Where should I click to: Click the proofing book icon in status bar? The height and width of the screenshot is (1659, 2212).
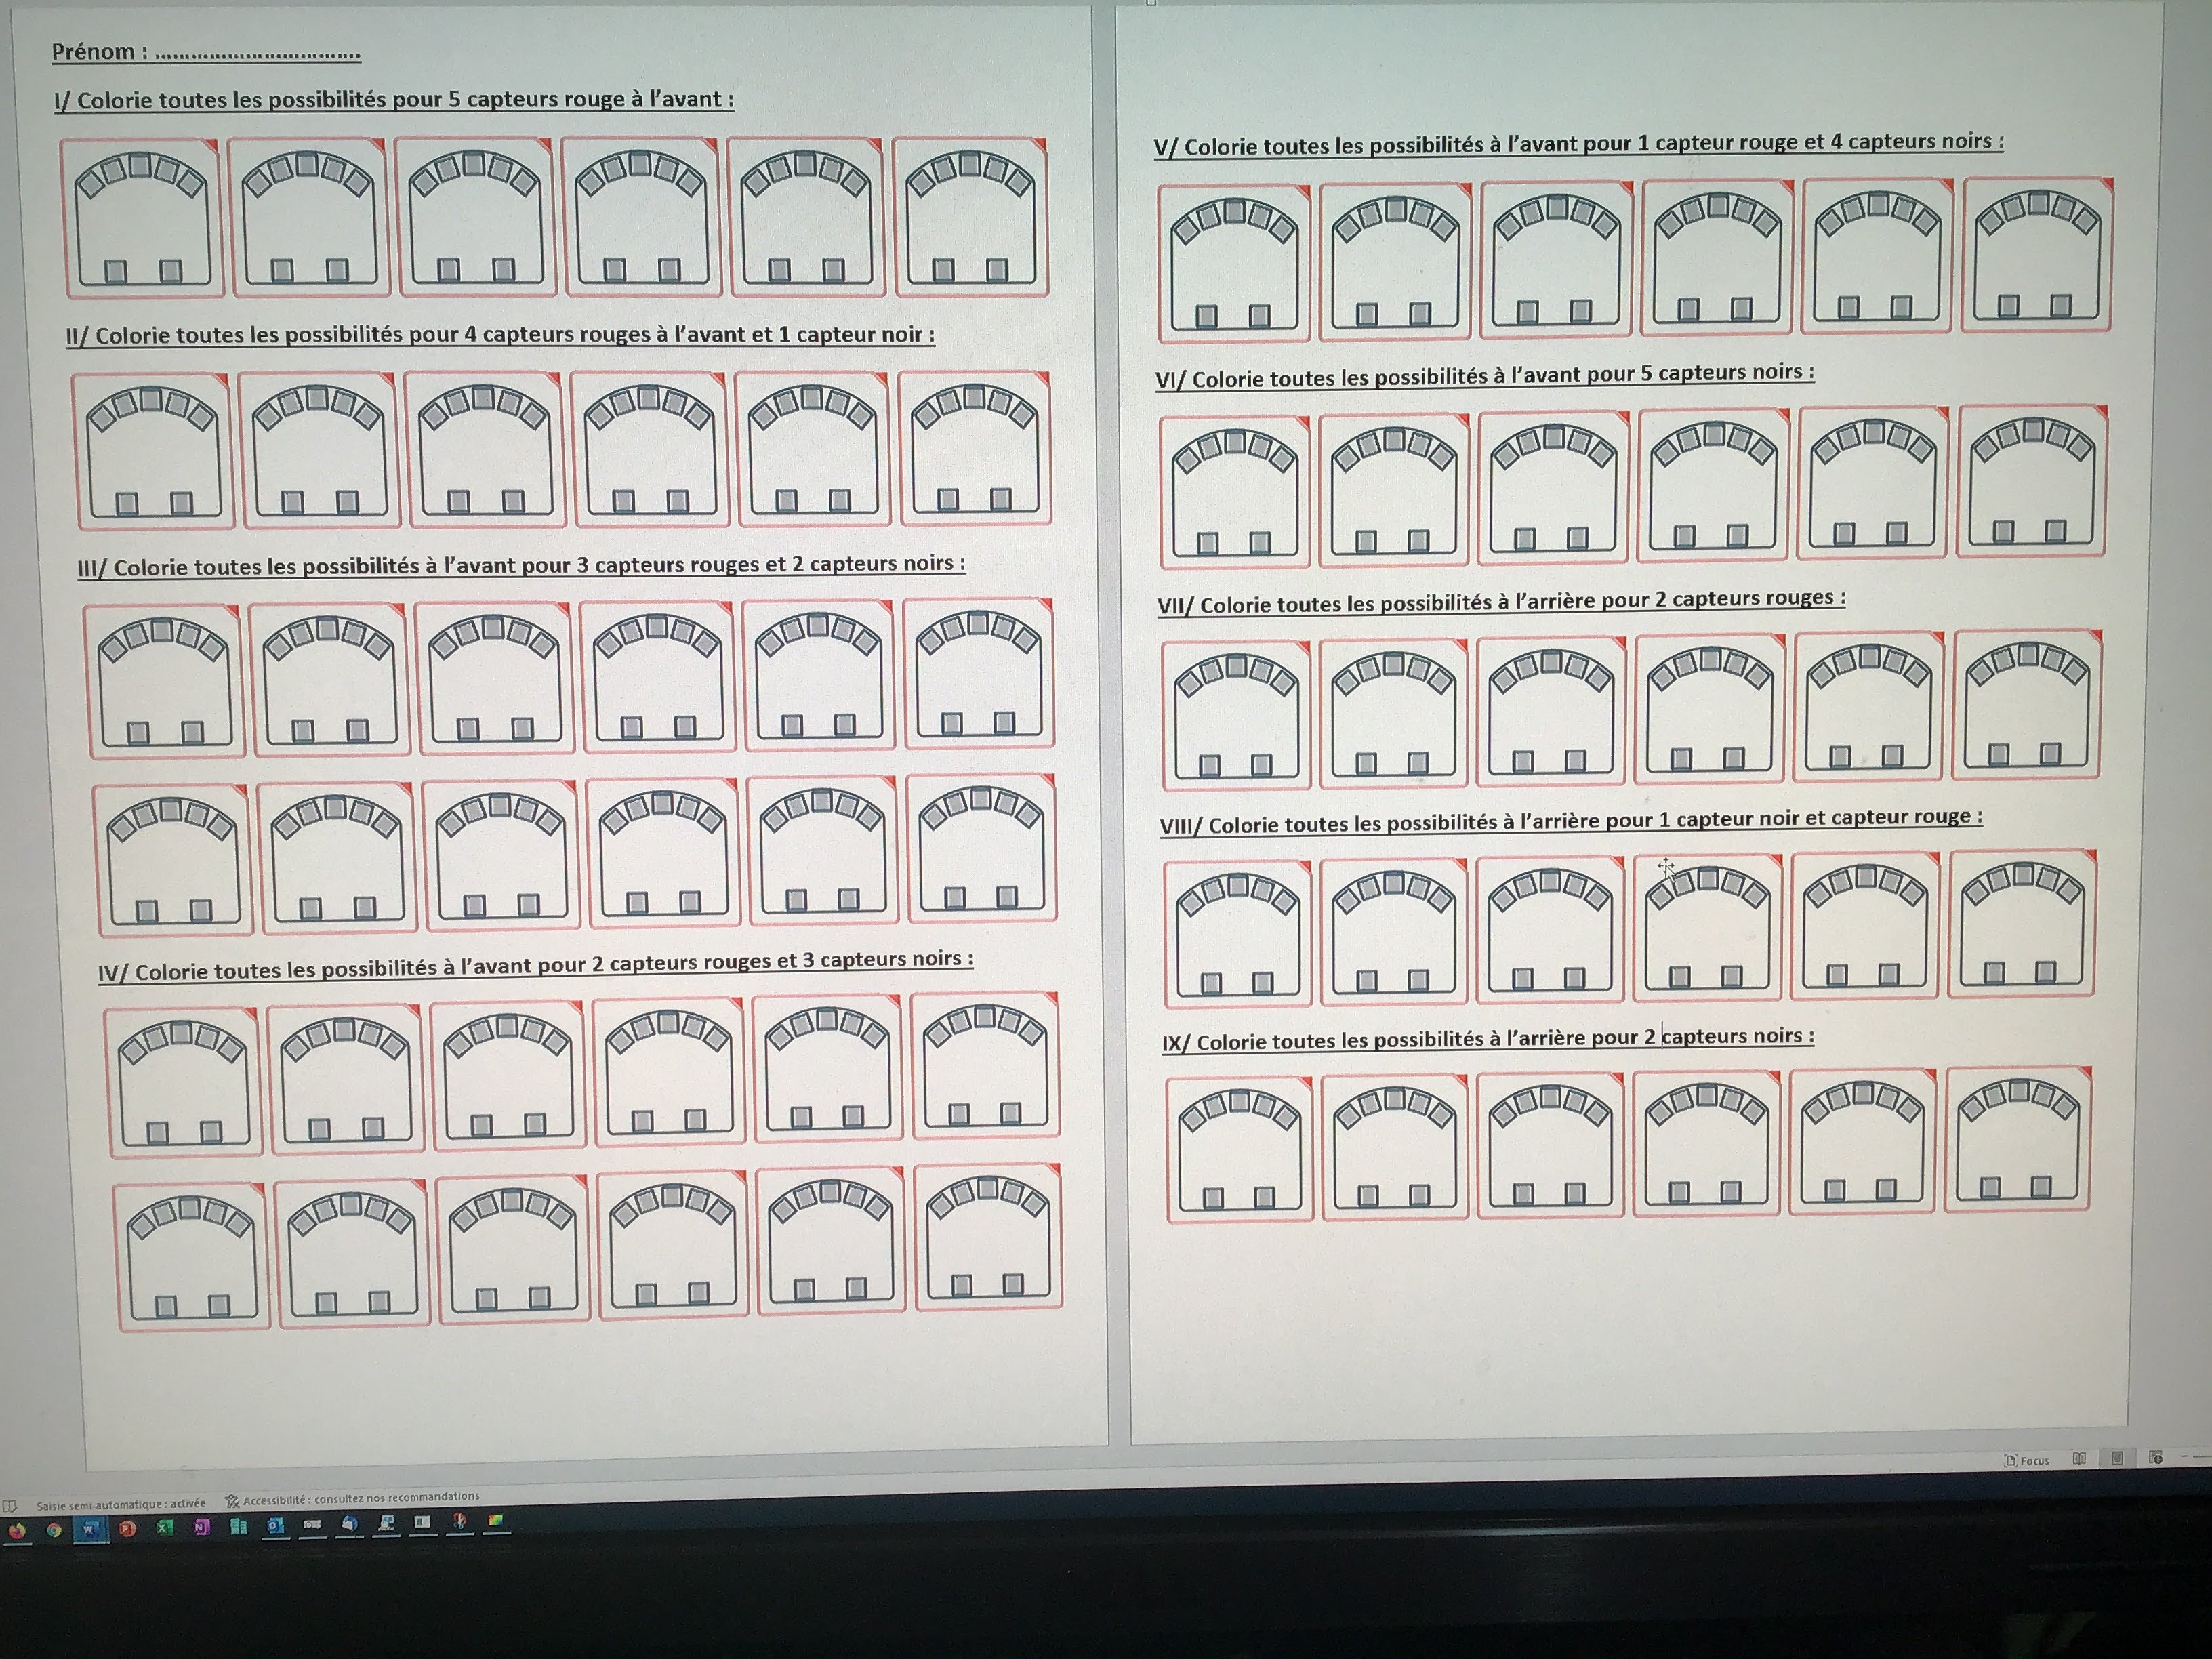[x=10, y=1506]
